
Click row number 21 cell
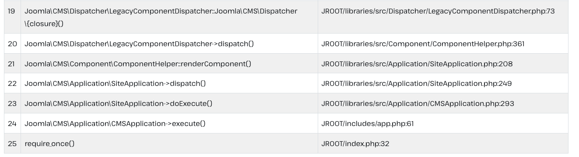click(x=12, y=64)
